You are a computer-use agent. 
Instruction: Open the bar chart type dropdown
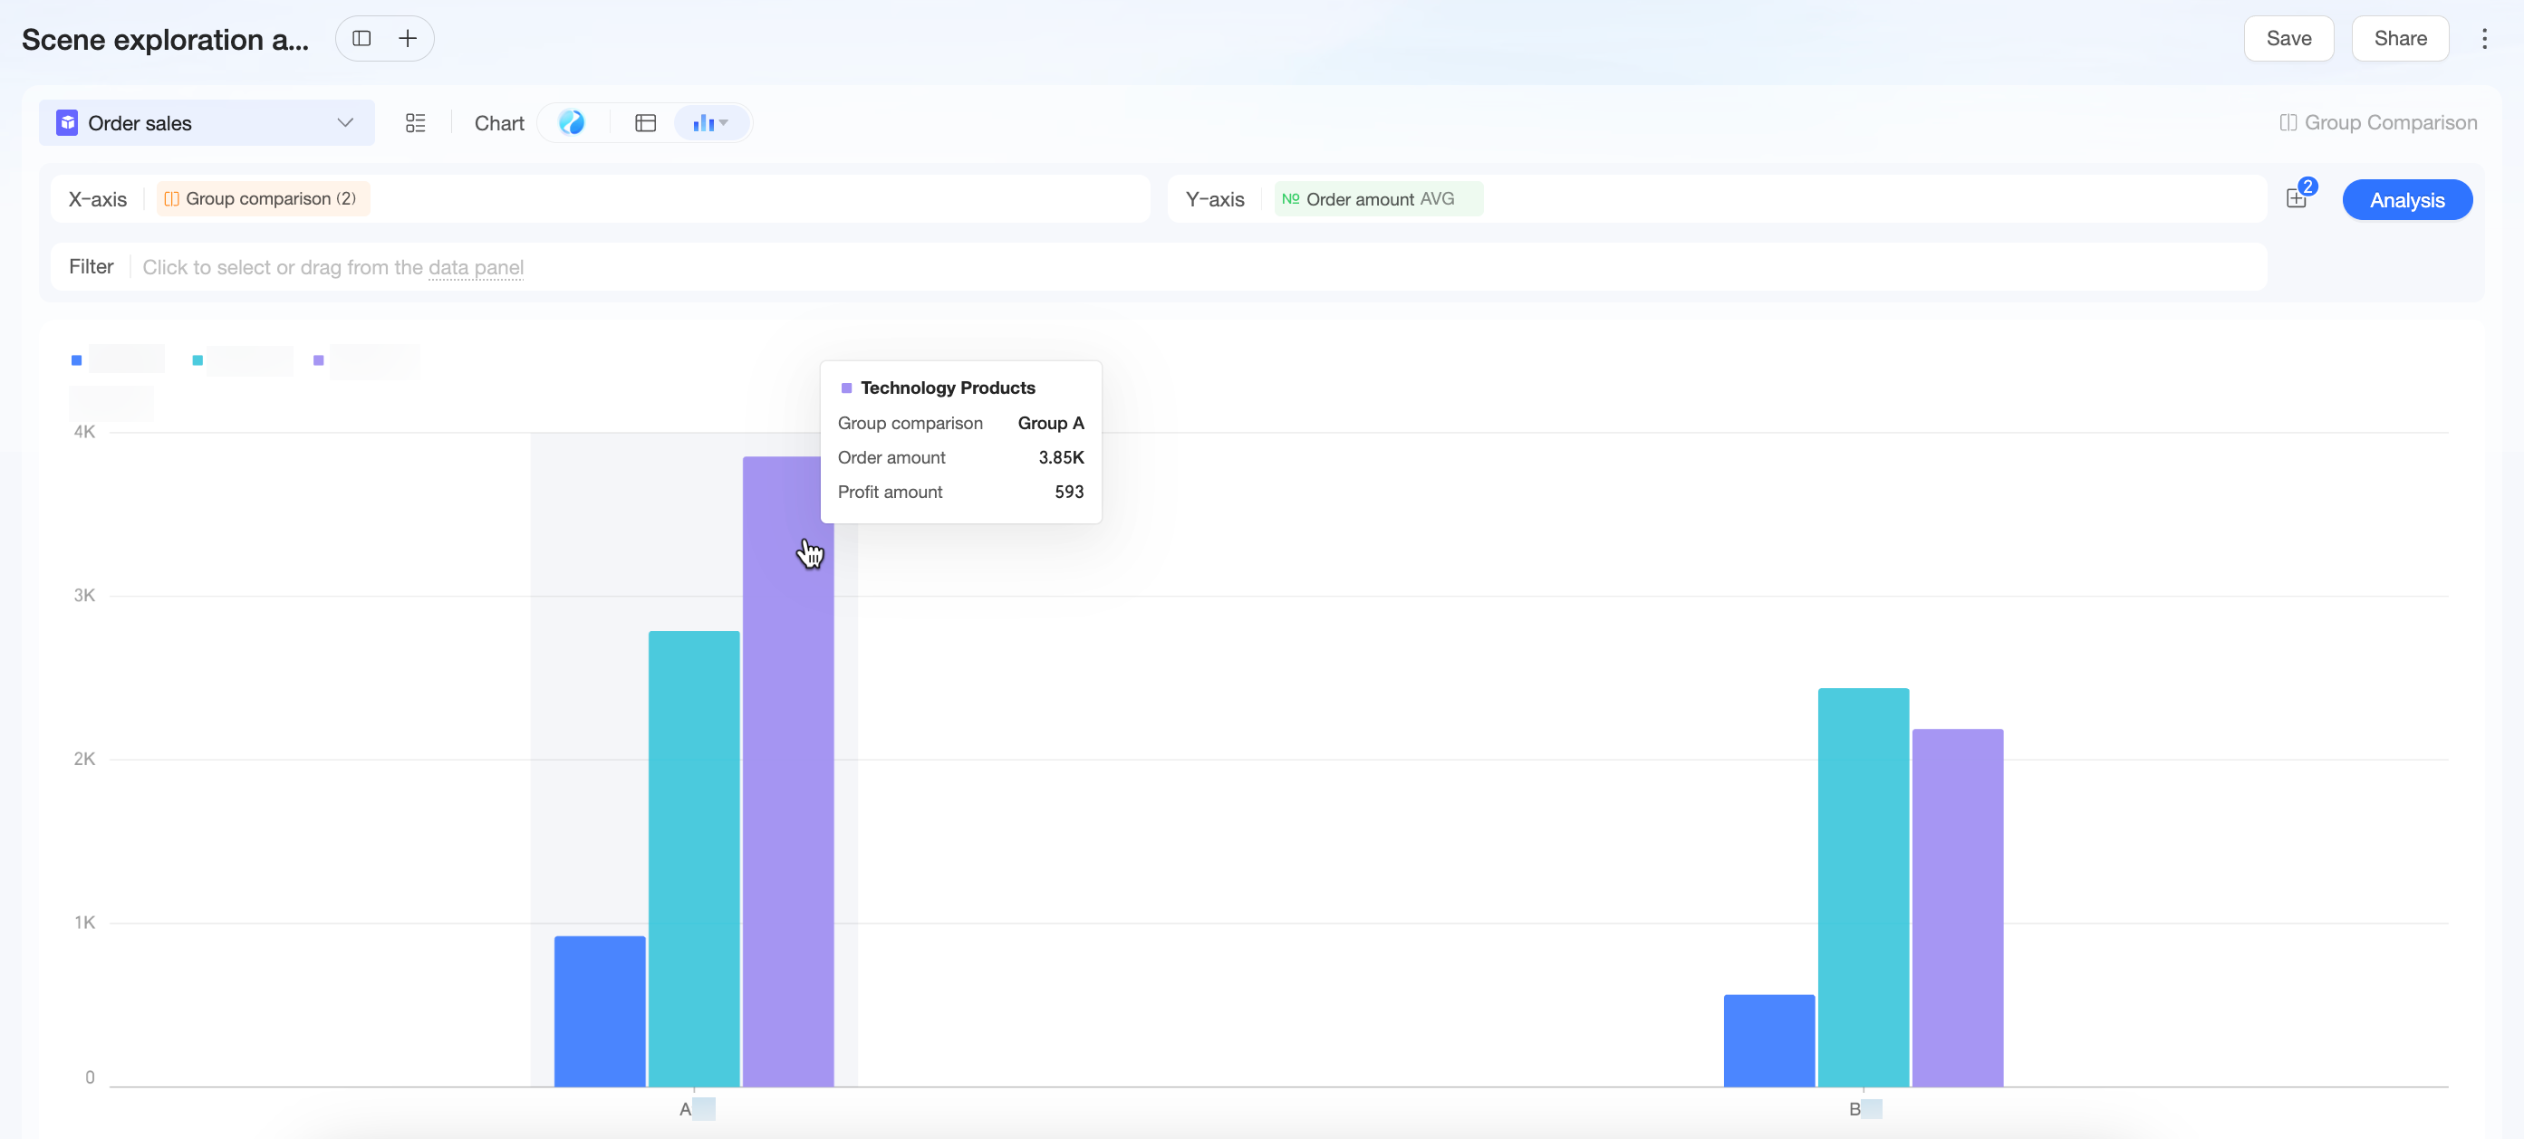[x=711, y=122]
